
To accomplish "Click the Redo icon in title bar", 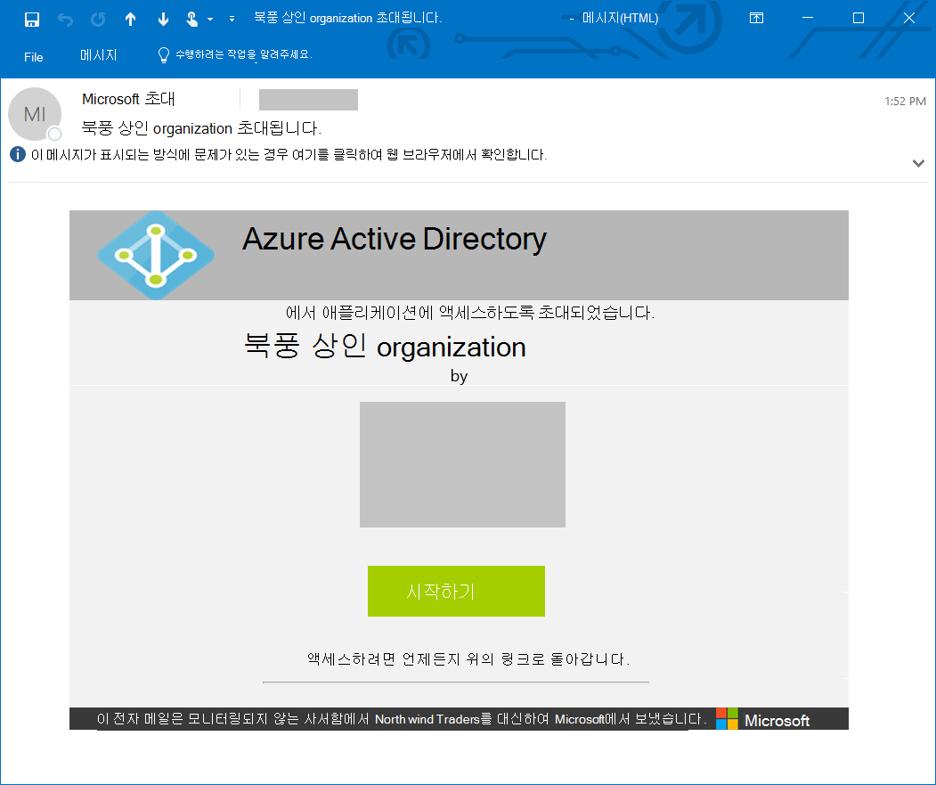I will pos(98,20).
